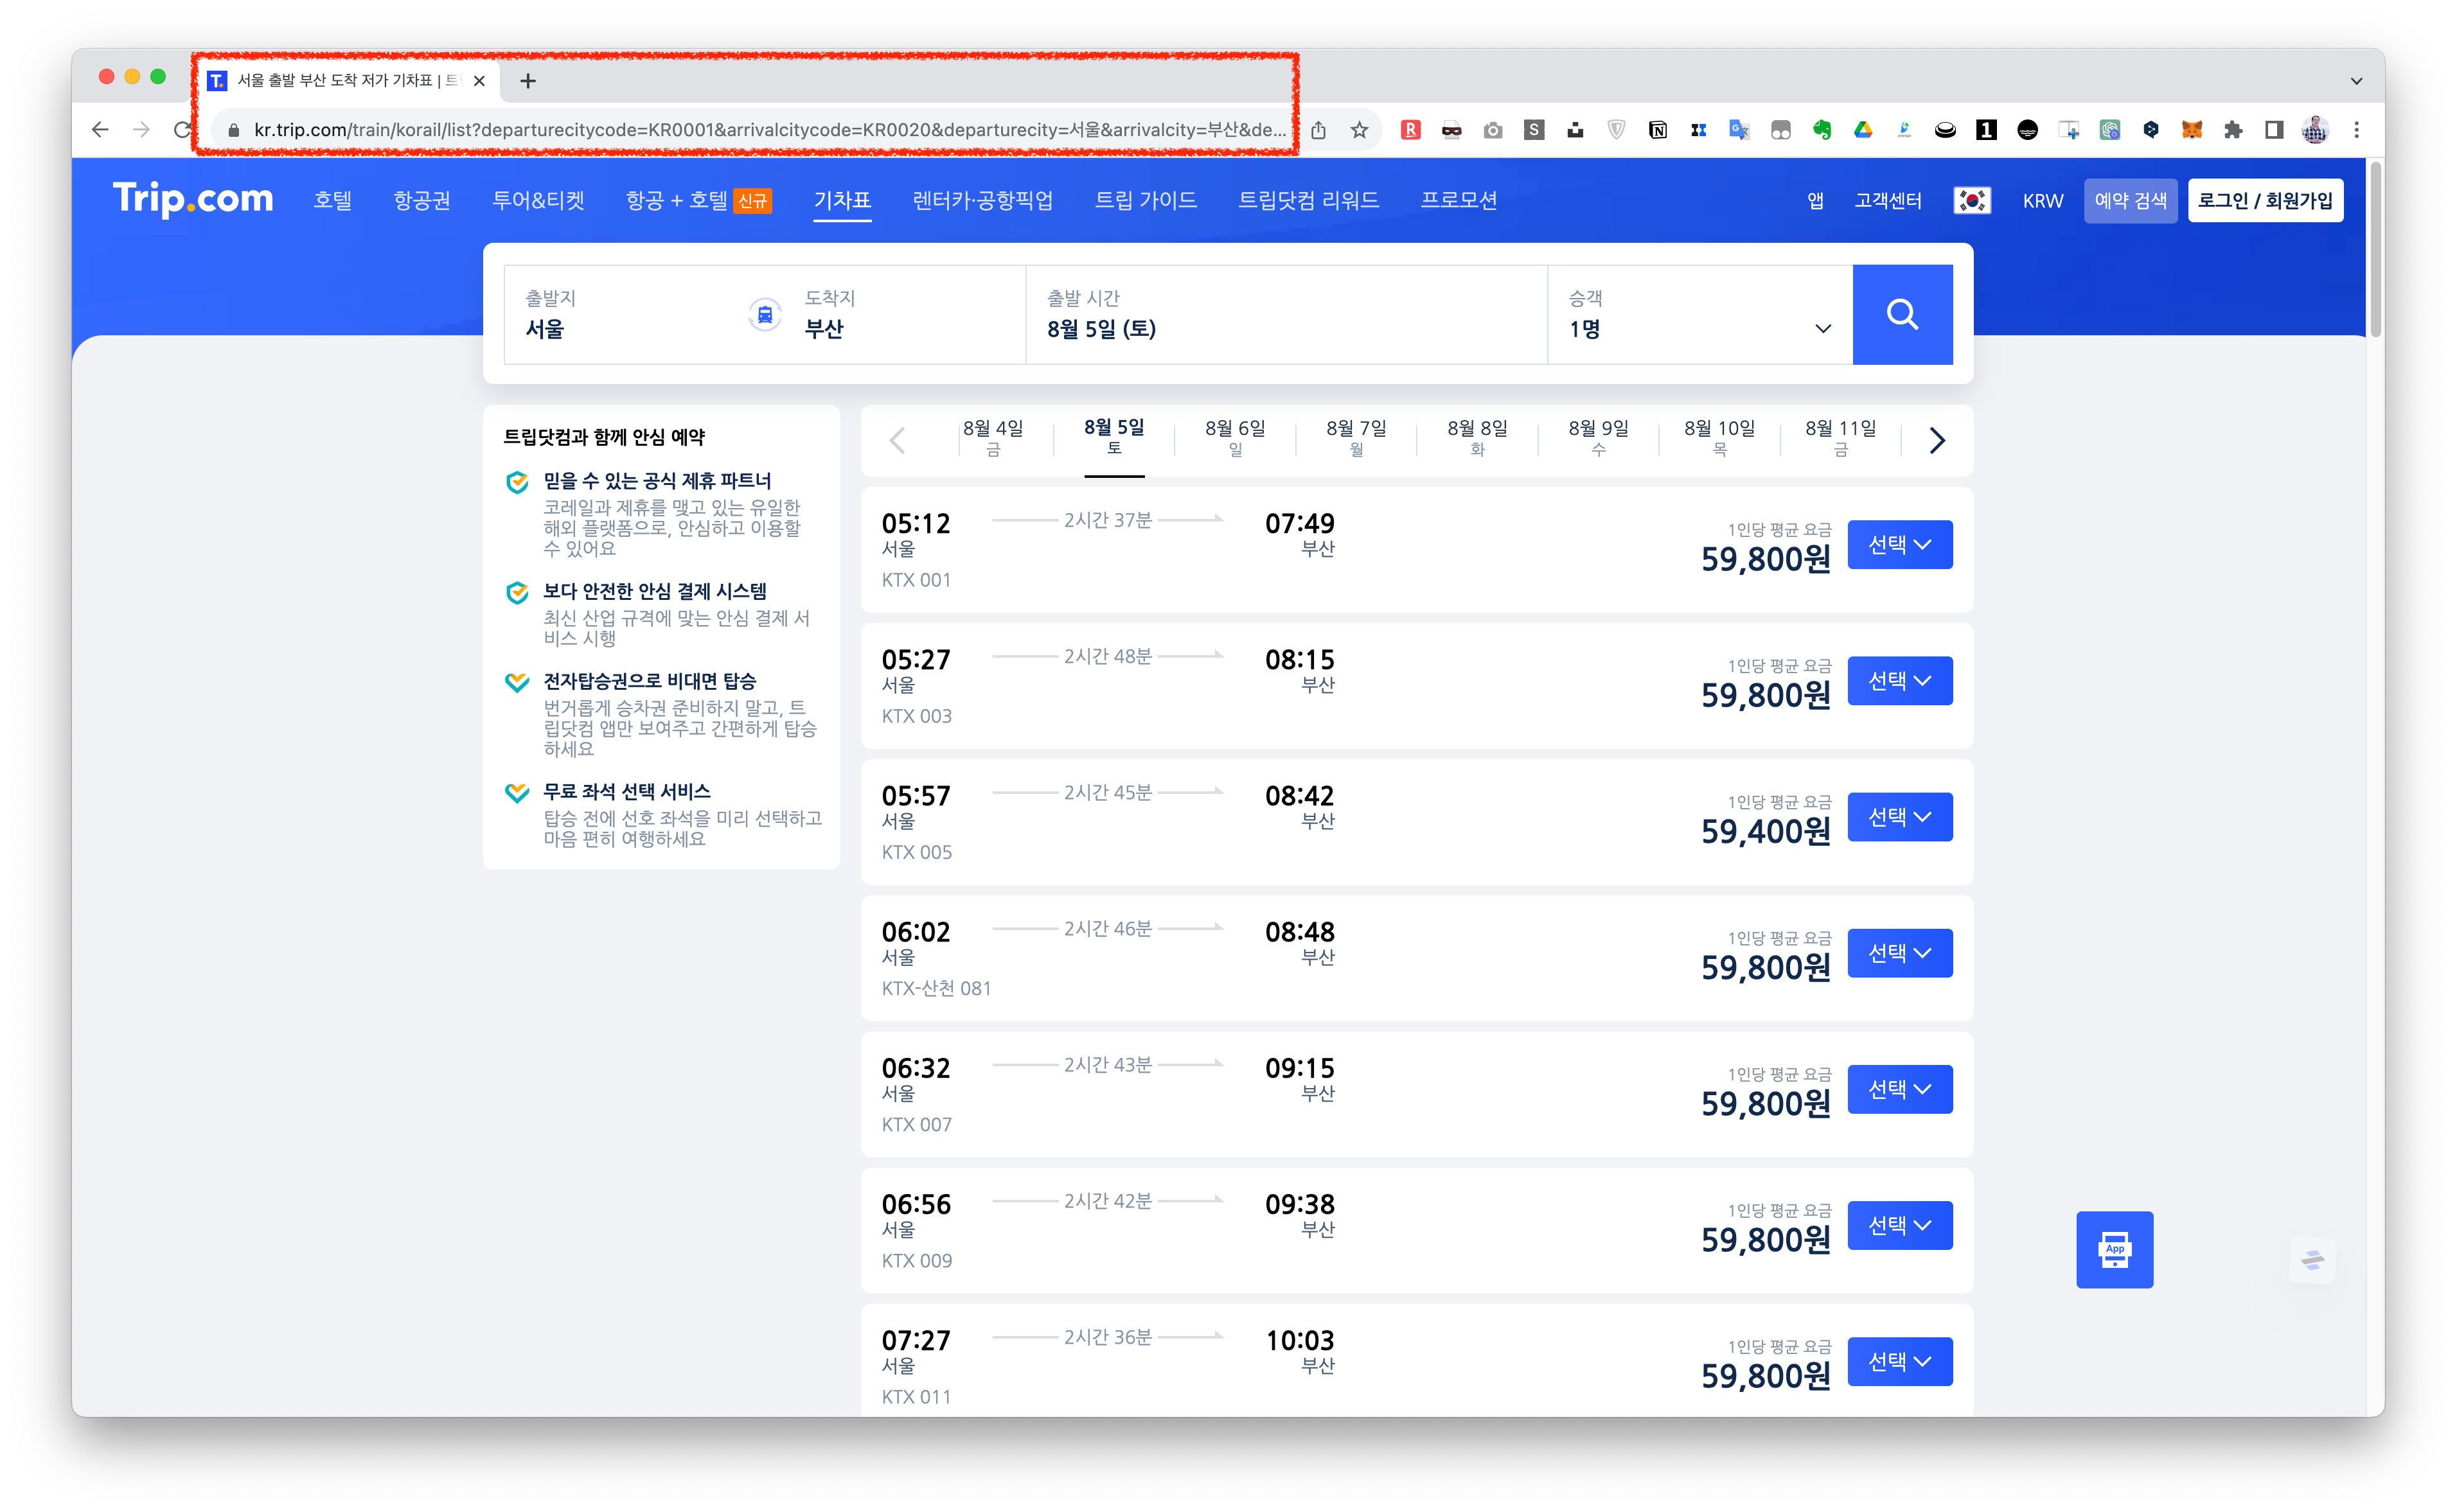Edit the 도착지 부산 field

click(x=904, y=314)
